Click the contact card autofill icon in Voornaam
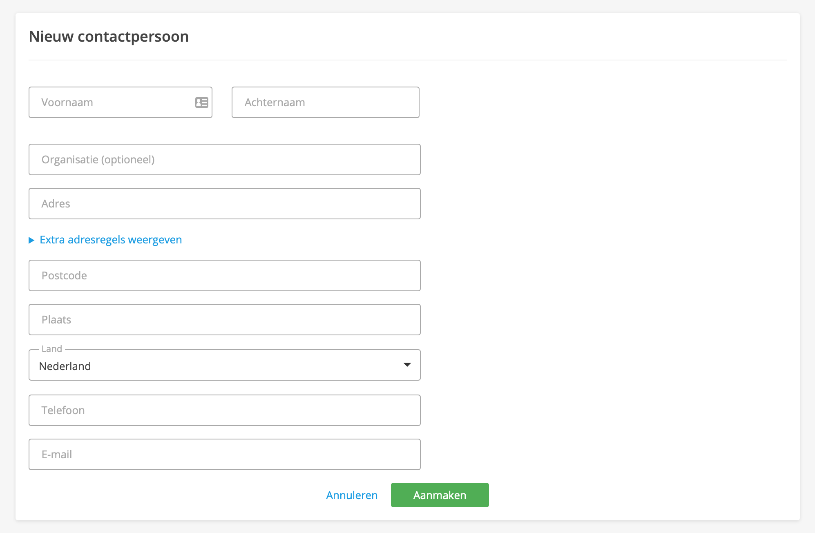 click(202, 103)
